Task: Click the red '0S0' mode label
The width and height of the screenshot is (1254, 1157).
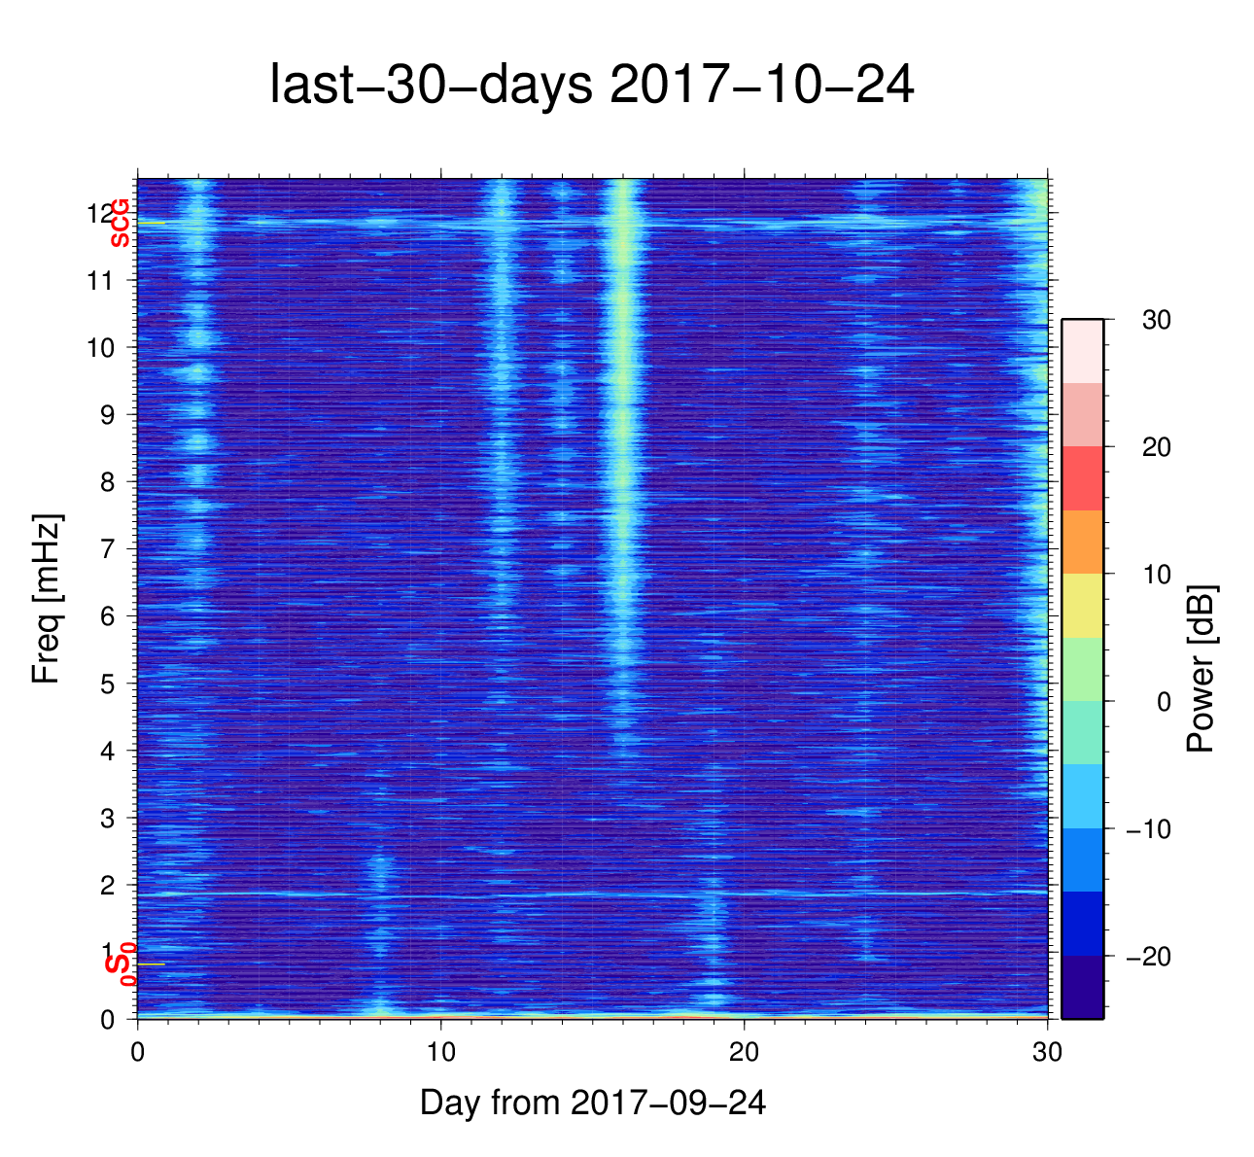Action: [x=120, y=965]
